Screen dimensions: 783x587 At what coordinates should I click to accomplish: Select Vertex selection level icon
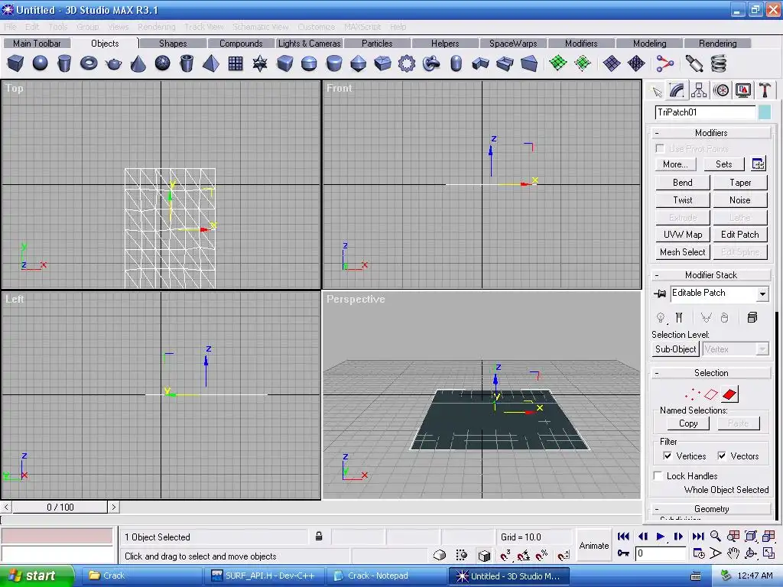(x=692, y=394)
